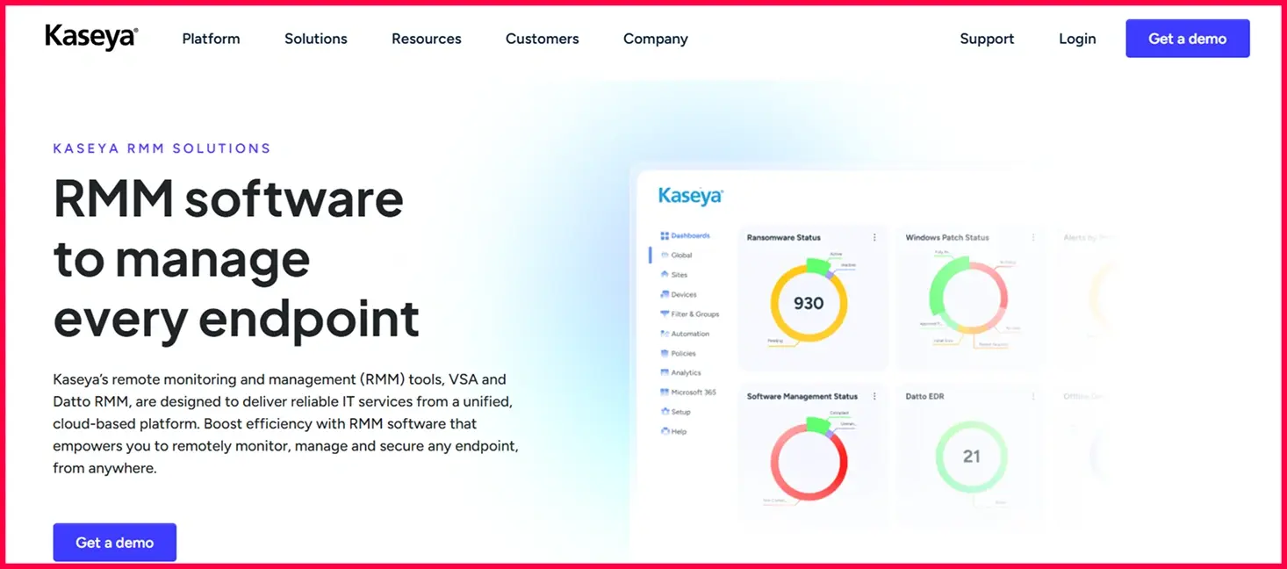Image resolution: width=1287 pixels, height=569 pixels.
Task: Click the Login link
Action: click(x=1077, y=39)
